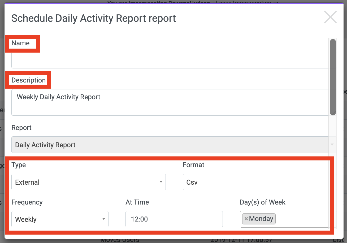Click the Report label
The height and width of the screenshot is (243, 347).
pos(21,128)
